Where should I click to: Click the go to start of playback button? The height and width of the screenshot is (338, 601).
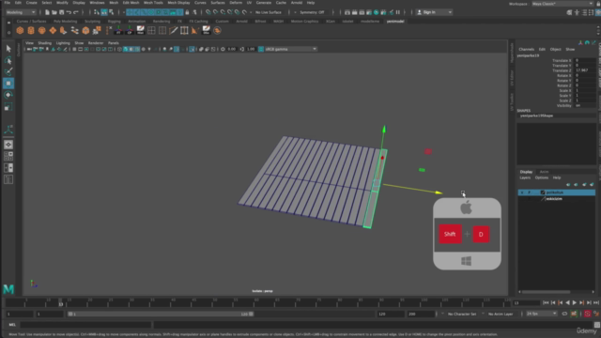coord(546,302)
